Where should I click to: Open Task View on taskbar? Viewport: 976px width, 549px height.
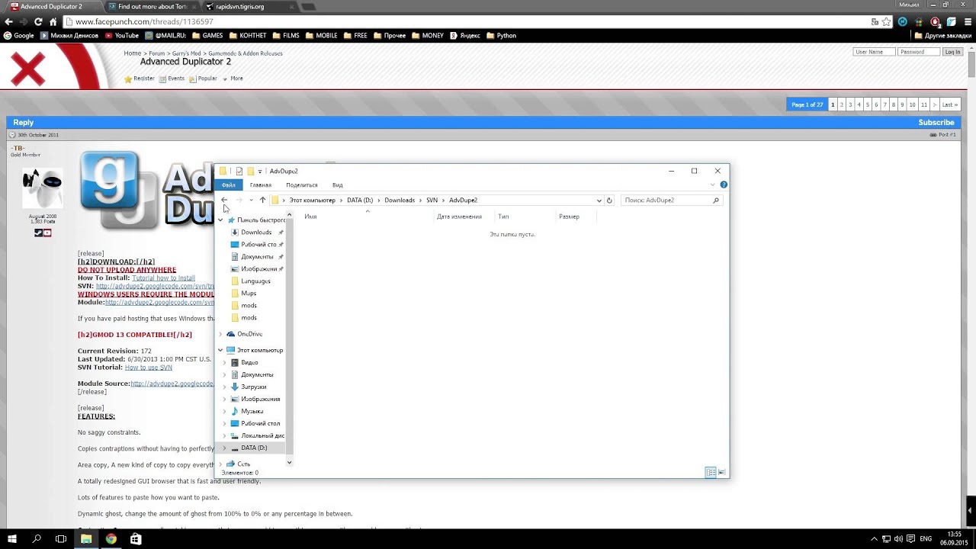[x=61, y=538]
